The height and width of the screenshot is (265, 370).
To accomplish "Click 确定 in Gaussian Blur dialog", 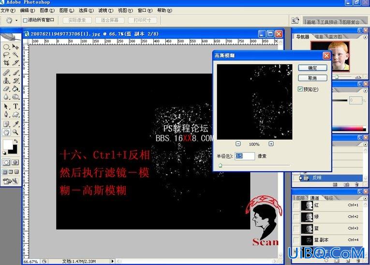I will click(x=312, y=68).
